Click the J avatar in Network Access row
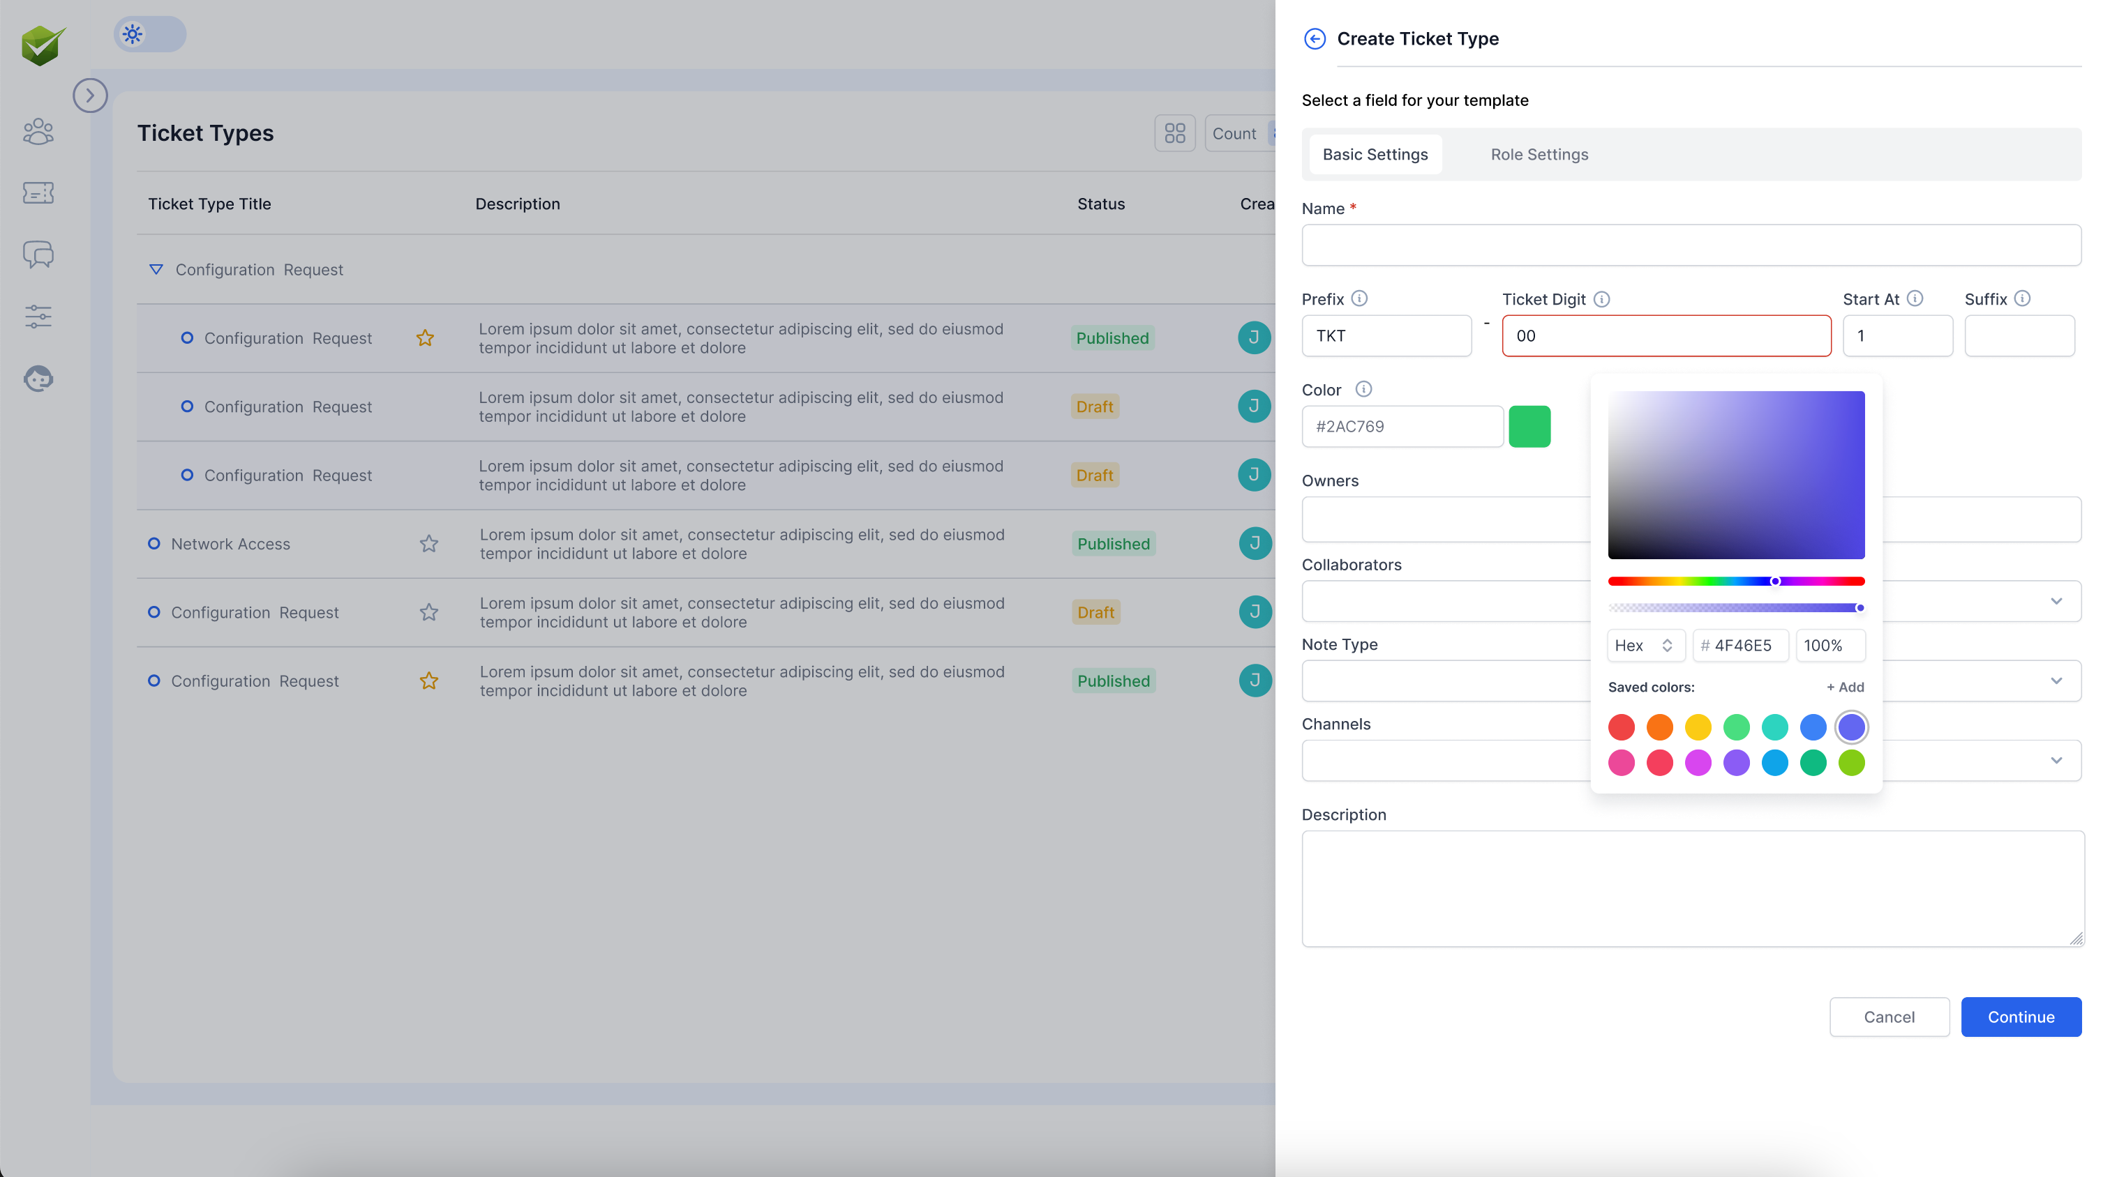This screenshot has width=2103, height=1177. coord(1255,543)
